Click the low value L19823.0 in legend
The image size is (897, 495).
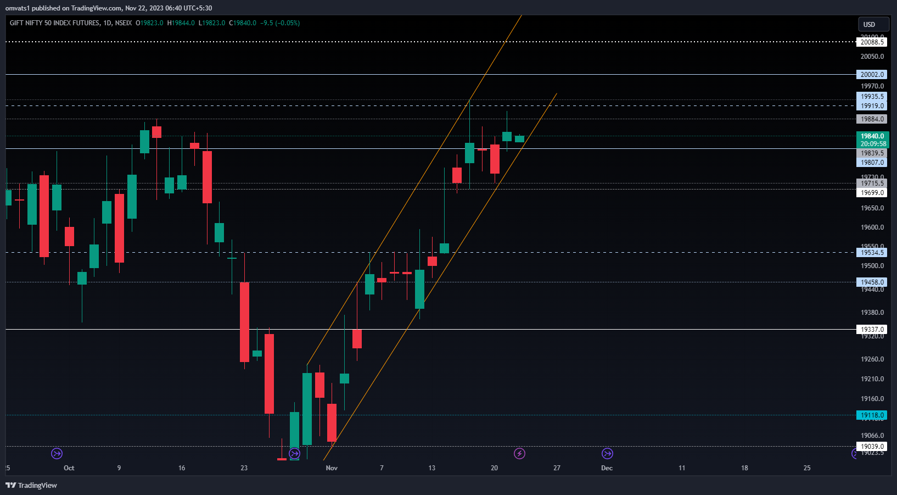pos(212,23)
